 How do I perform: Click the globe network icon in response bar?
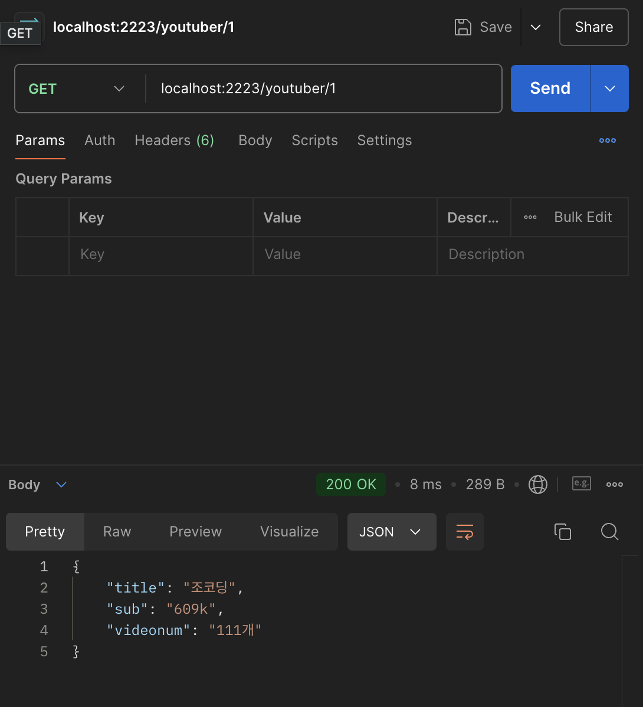tap(537, 485)
